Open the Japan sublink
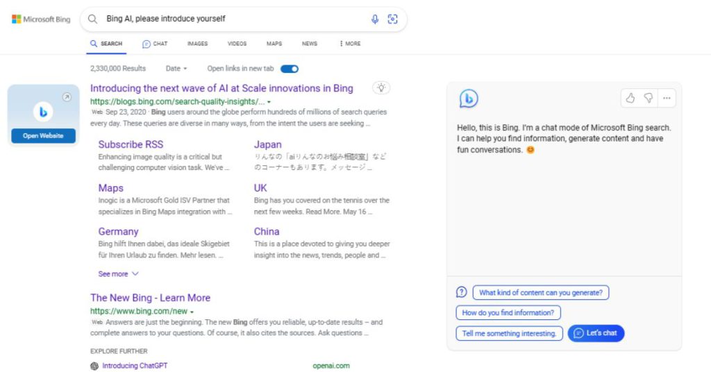711x372 pixels. (267, 144)
